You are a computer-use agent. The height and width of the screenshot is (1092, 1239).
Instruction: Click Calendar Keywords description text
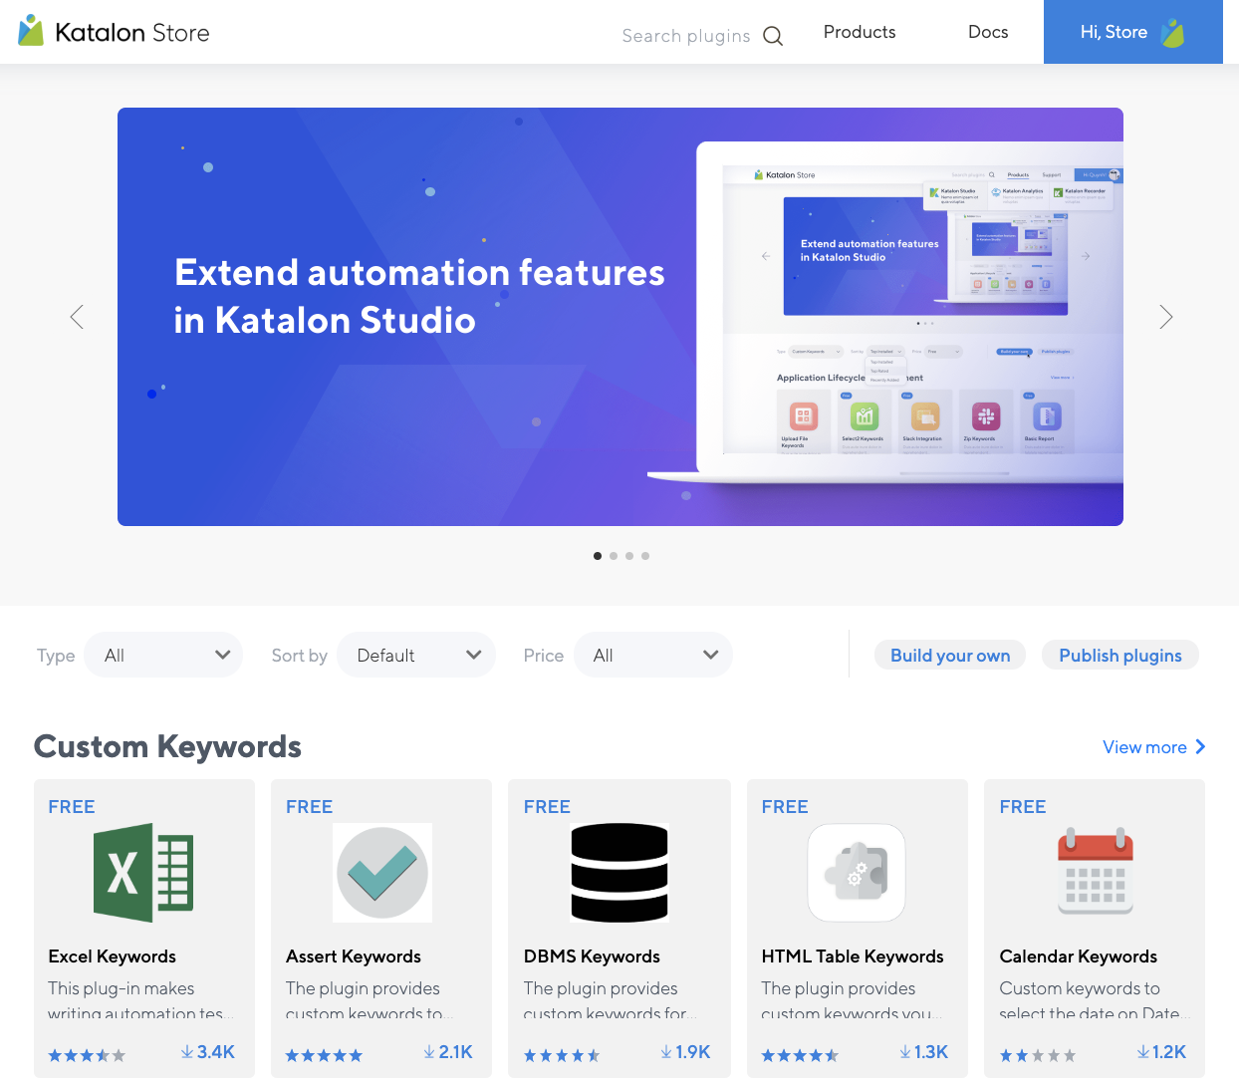tap(1095, 1000)
